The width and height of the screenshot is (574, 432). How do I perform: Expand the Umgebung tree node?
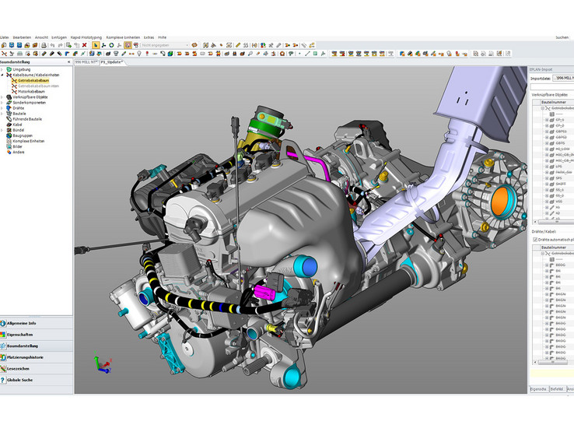(2, 69)
